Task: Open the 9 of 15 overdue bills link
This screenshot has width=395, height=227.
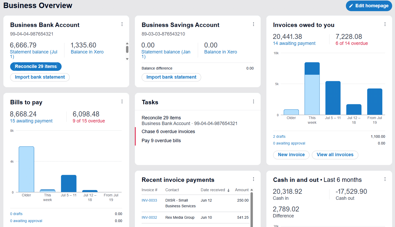Action: coord(89,121)
